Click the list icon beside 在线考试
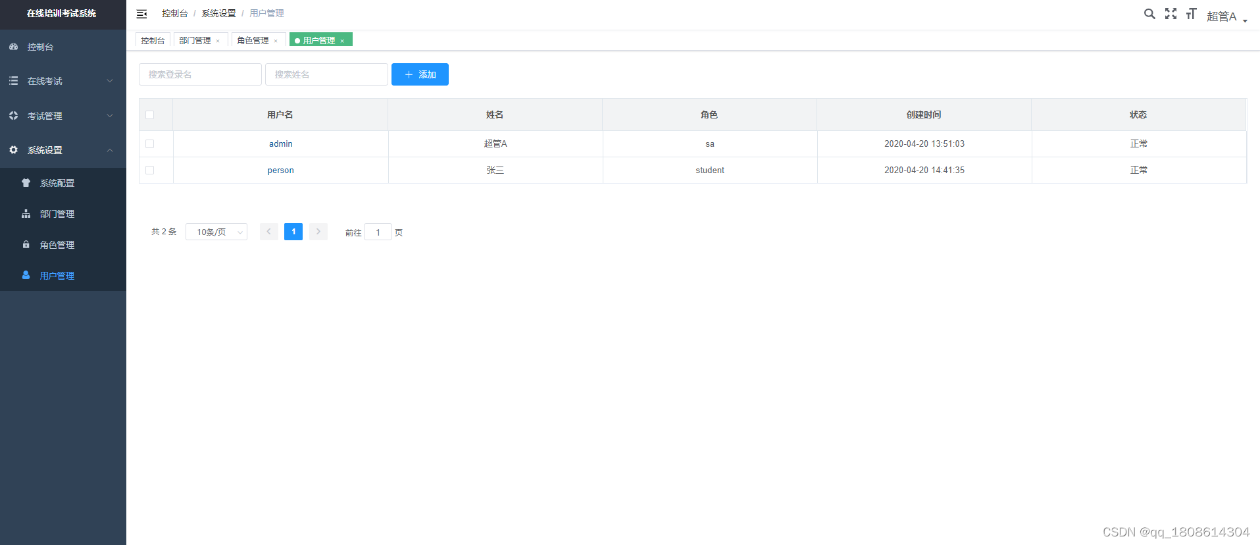 [x=13, y=81]
